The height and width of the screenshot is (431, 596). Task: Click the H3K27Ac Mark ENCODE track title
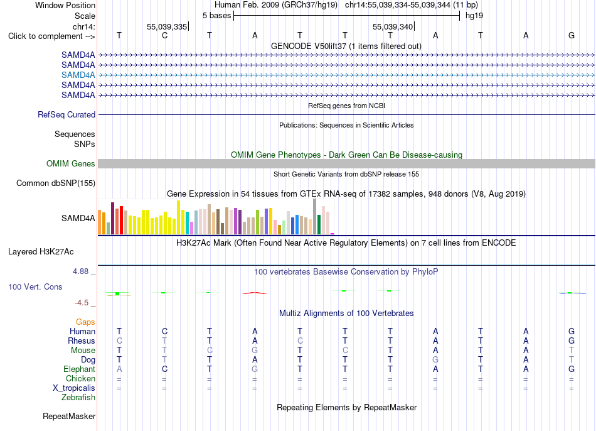tap(346, 243)
